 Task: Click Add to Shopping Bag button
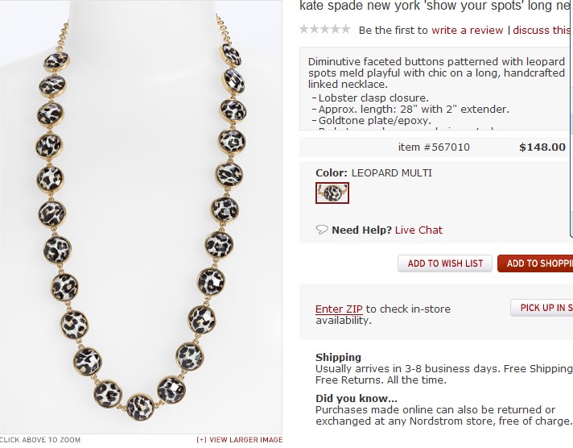(535, 263)
